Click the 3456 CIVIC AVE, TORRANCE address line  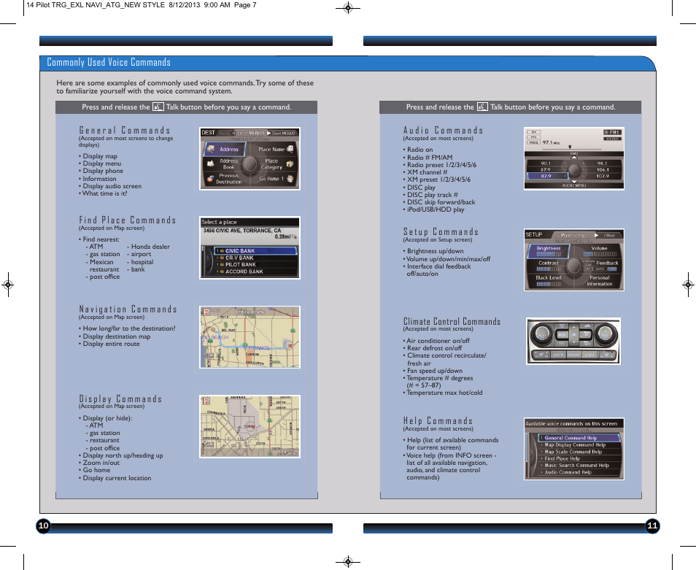pos(242,231)
